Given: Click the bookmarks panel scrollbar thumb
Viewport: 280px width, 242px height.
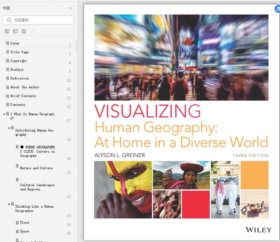Looking at the screenshot, I should pos(76,47).
